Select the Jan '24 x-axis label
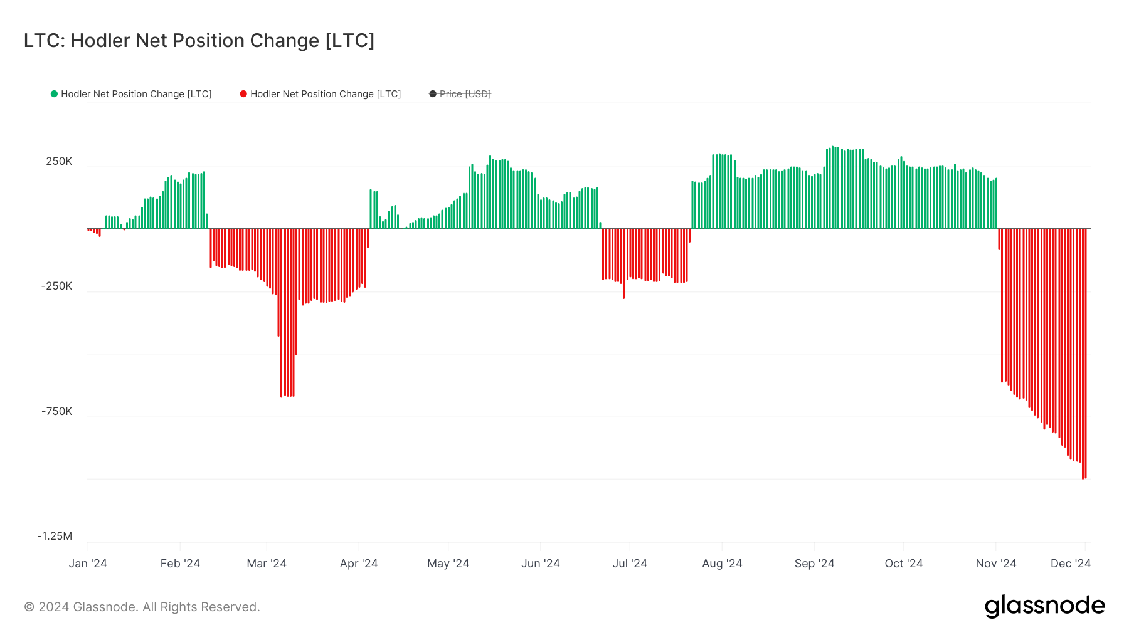 (x=88, y=564)
